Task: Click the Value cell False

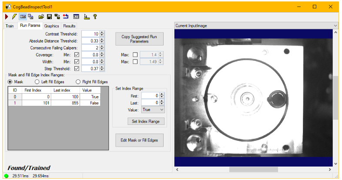Action: coord(90,103)
